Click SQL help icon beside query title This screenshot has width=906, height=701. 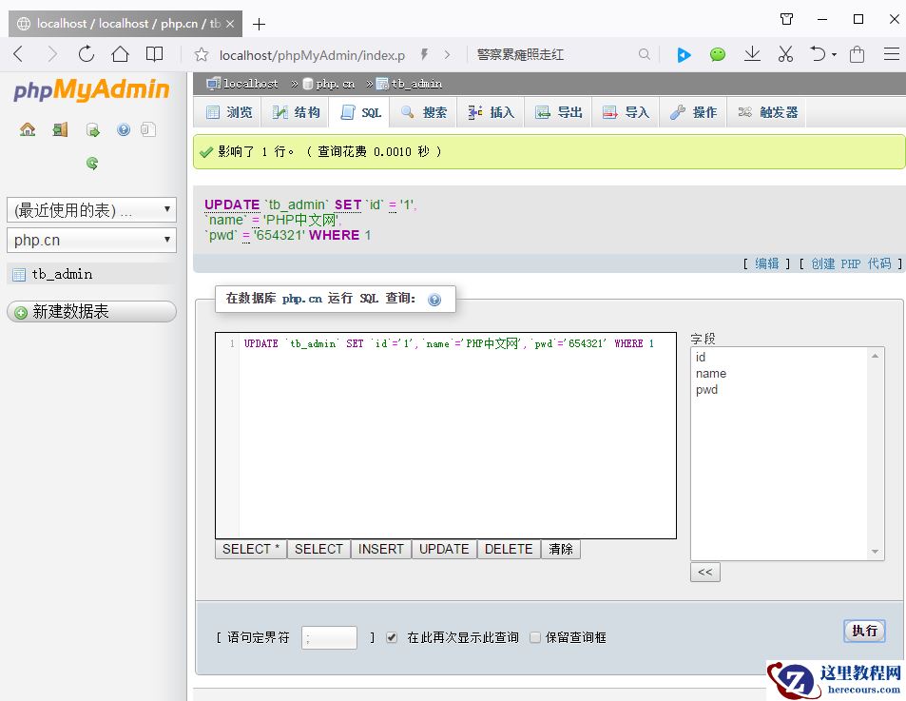pos(434,300)
